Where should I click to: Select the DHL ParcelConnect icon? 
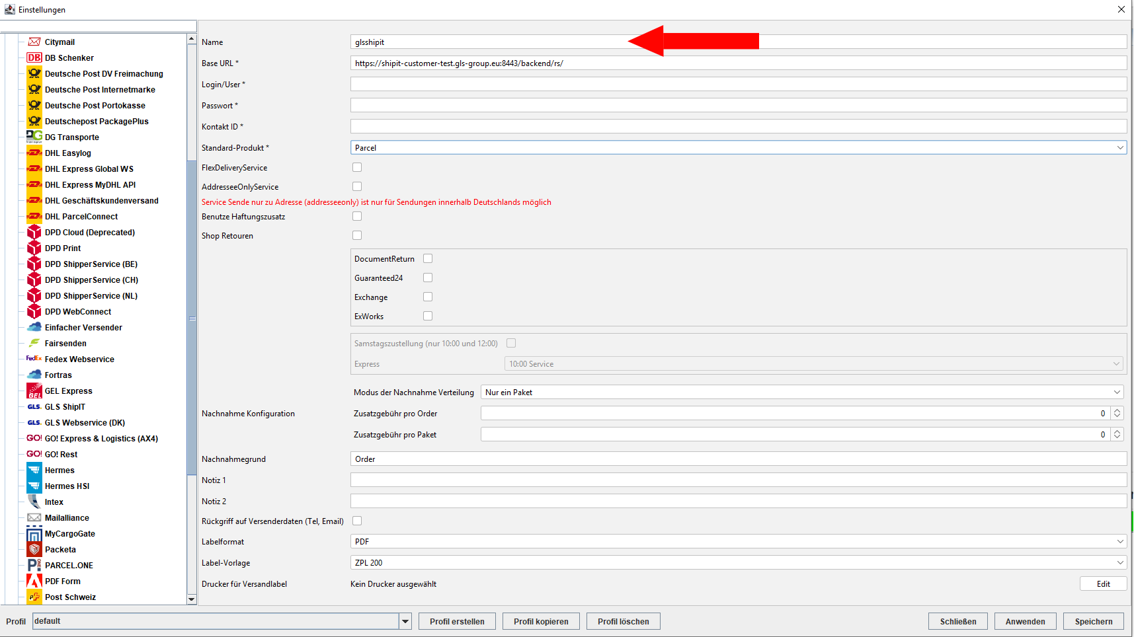(34, 216)
